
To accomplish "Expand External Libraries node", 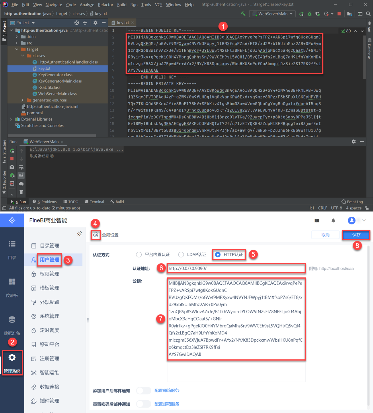I will (11, 119).
